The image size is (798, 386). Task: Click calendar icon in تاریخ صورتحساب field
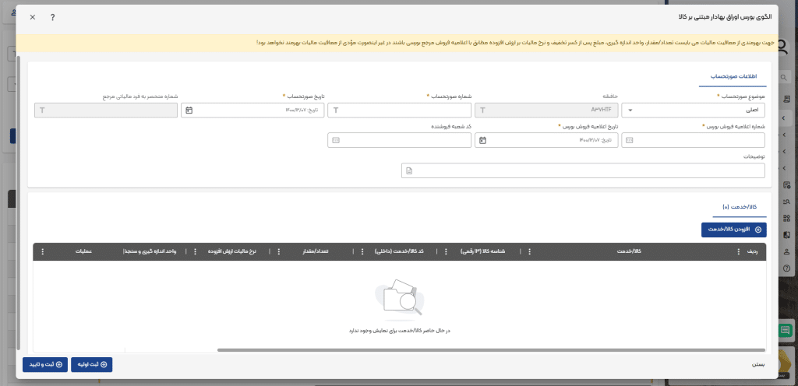[x=189, y=111]
